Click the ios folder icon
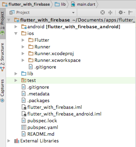The image size is (136, 147). click(x=24, y=33)
